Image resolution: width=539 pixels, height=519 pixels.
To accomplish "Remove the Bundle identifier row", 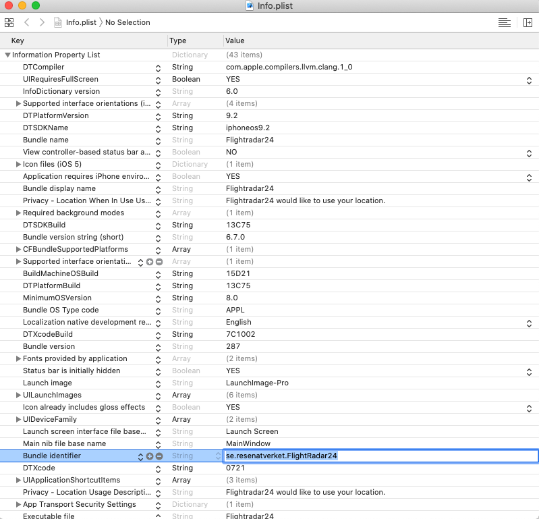I will [159, 456].
